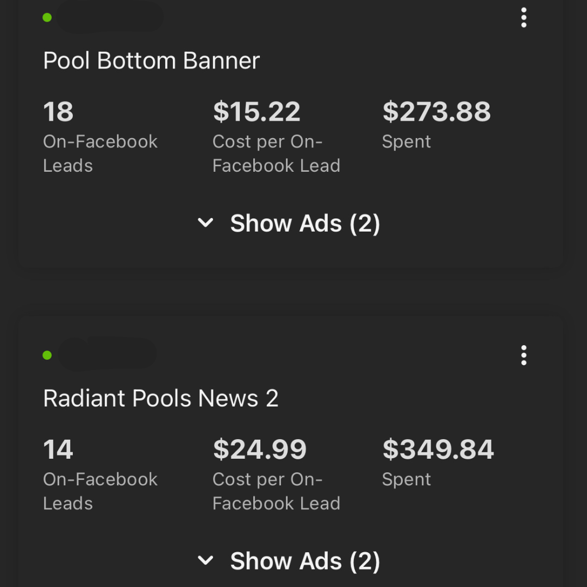This screenshot has height=587, width=587.
Task: Open the Pool Bottom Banner ad set title
Action: click(152, 60)
